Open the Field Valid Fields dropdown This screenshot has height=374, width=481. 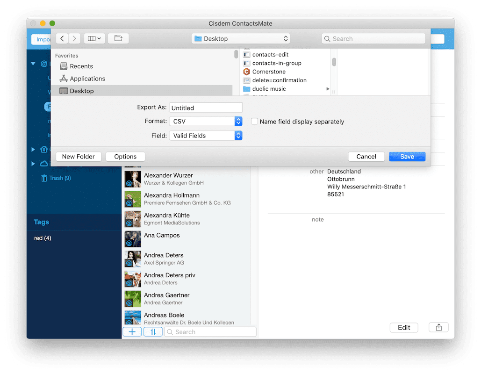[206, 136]
